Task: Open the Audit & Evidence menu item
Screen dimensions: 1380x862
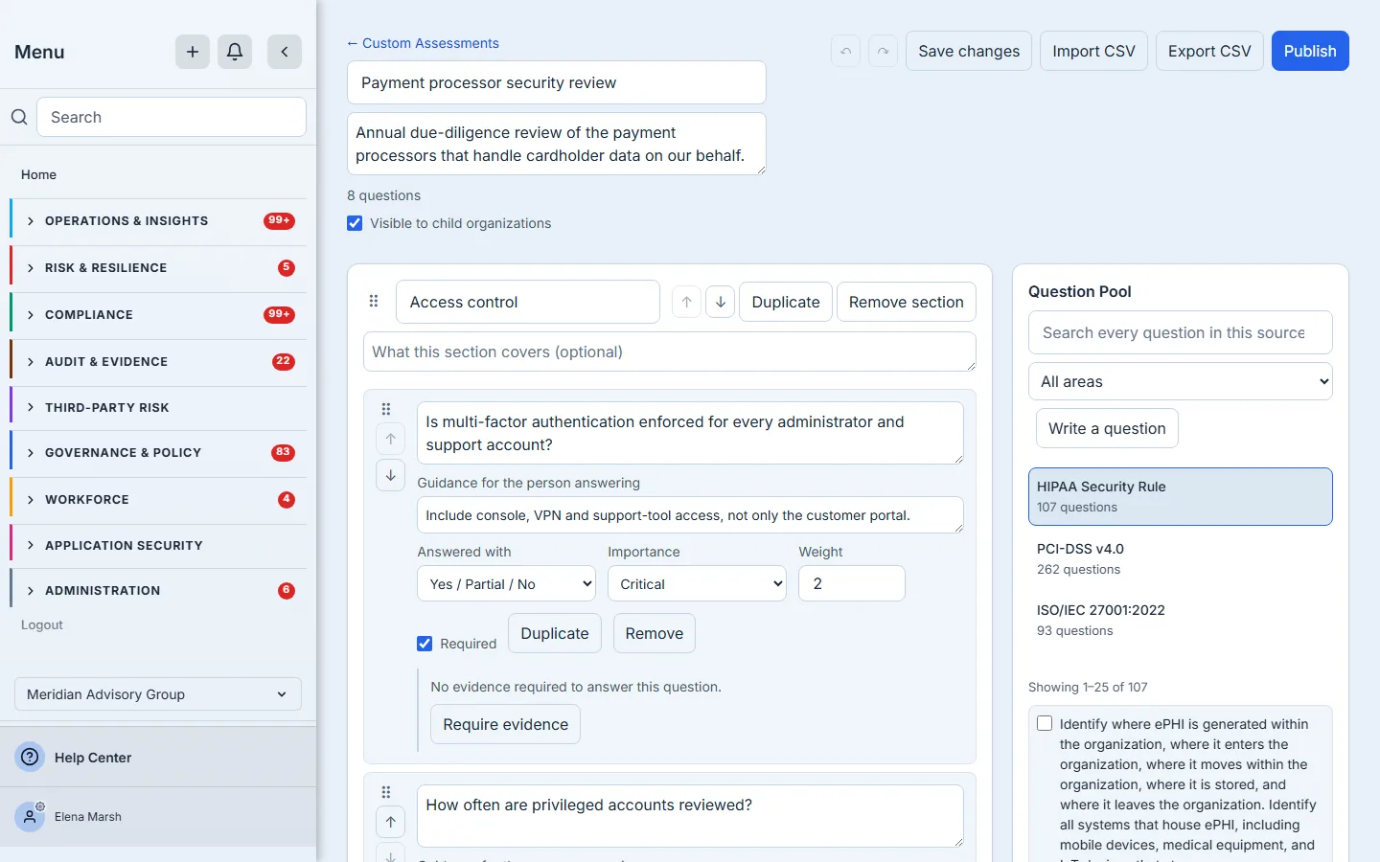Action: (159, 362)
